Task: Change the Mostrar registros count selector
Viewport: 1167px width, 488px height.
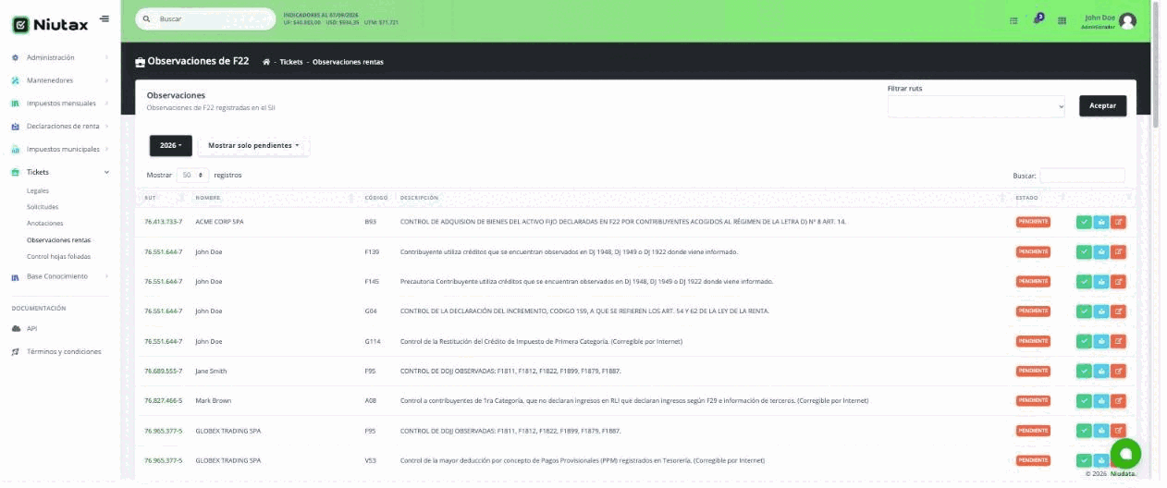Action: coord(193,175)
